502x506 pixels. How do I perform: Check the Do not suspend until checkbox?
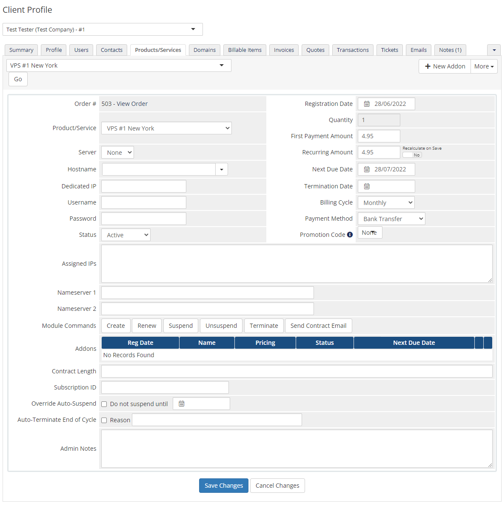coord(104,404)
